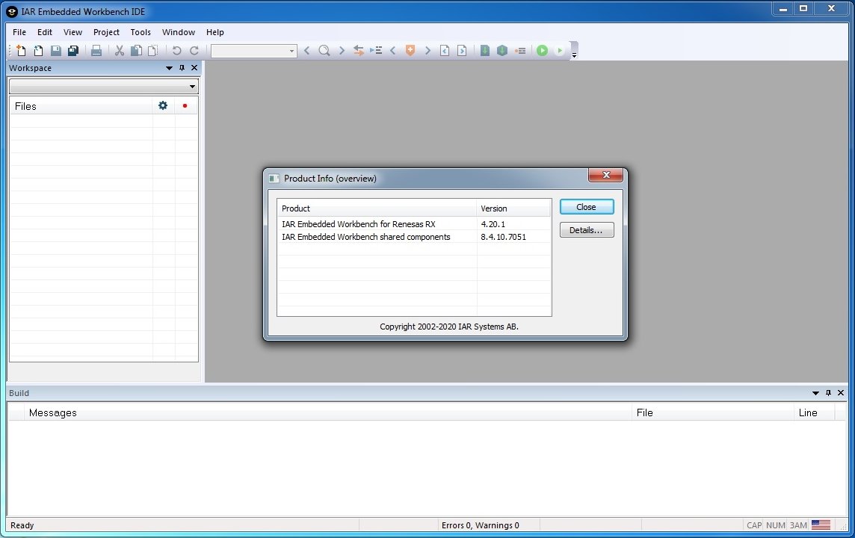Click the Download and Debug green play icon
The image size is (855, 538).
click(542, 51)
